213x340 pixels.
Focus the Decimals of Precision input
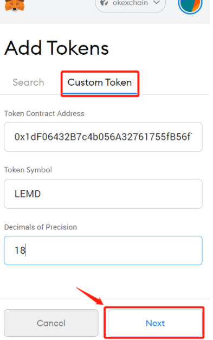pyautogui.click(x=103, y=251)
